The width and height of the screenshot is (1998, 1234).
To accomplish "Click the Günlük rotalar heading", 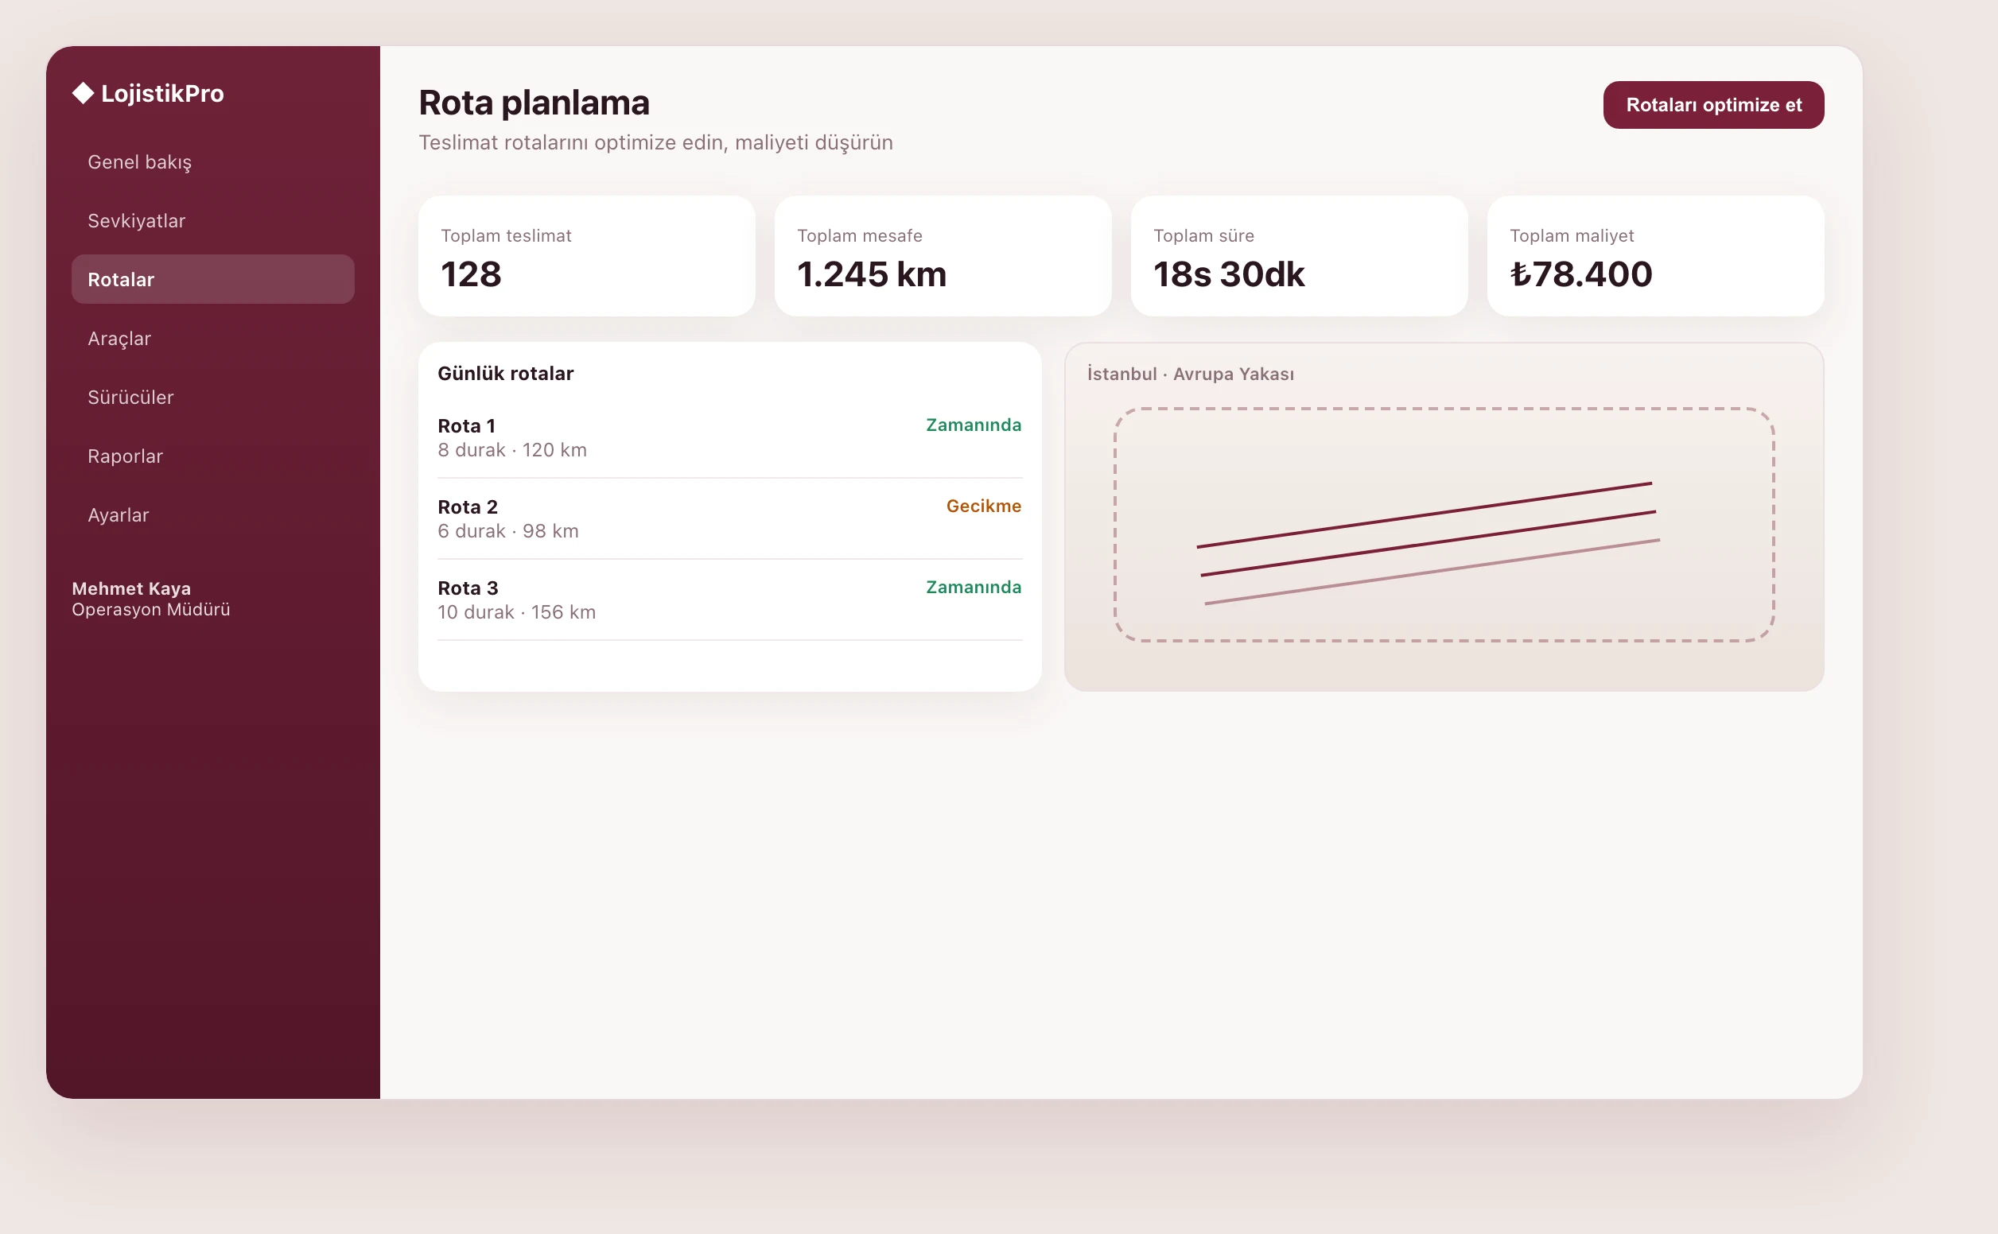I will [505, 374].
